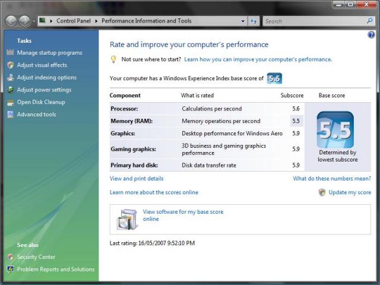Click the Component column header
The image size is (380, 285).
pos(125,96)
